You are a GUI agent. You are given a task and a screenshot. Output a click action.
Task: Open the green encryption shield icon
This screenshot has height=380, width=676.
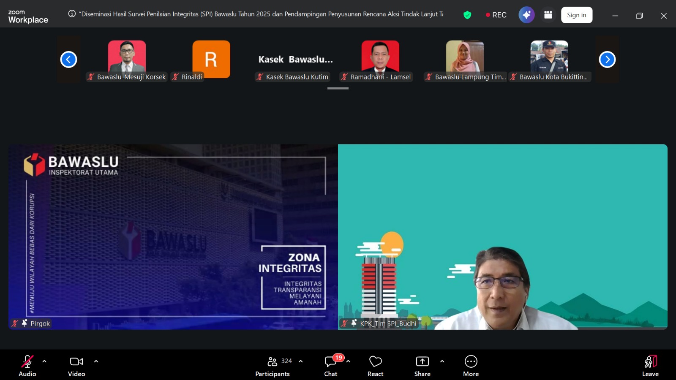(x=467, y=15)
